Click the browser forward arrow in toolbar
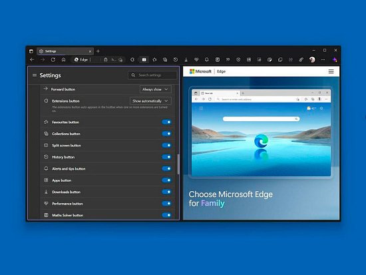This screenshot has width=366, height=275. pos(43,60)
